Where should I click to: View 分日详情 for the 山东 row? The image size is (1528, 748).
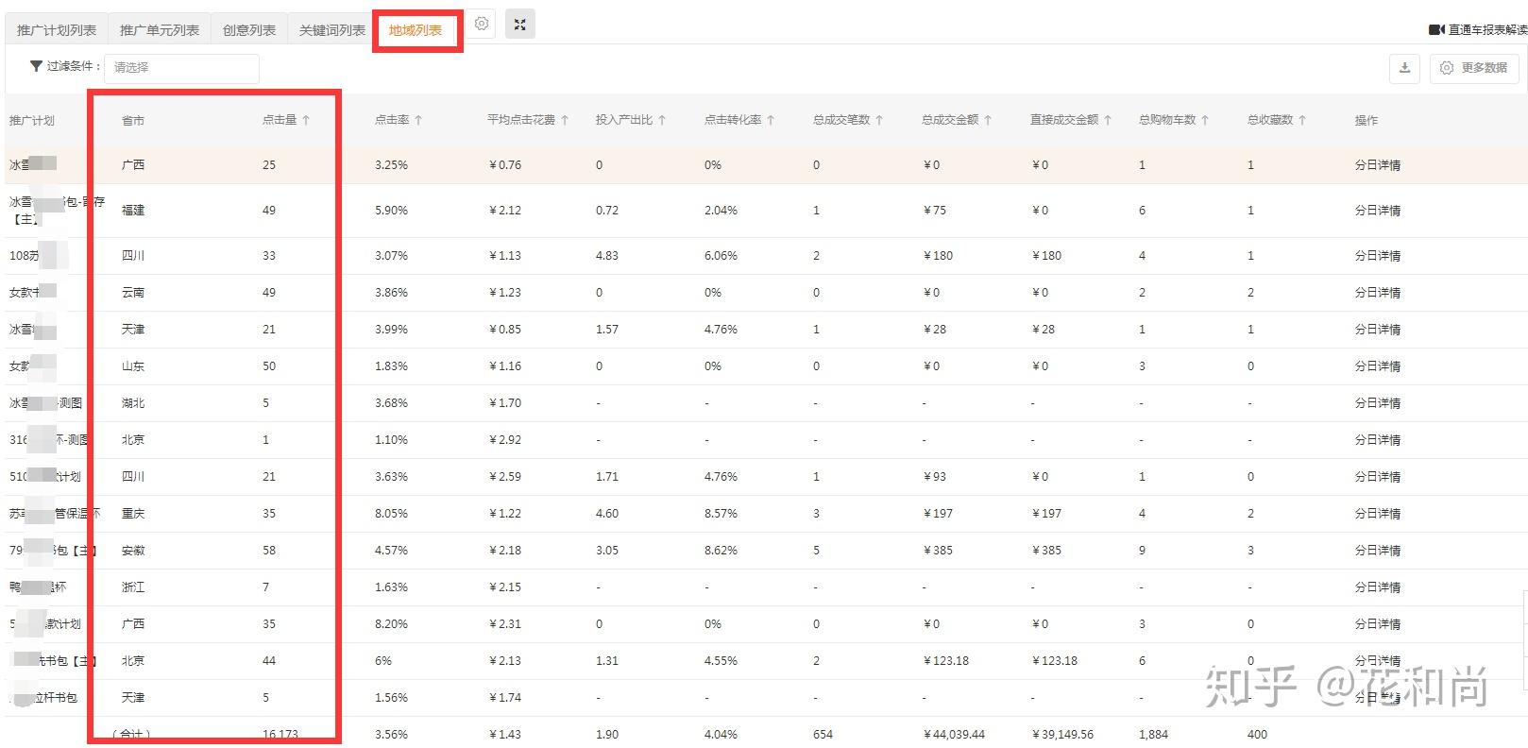1378,366
